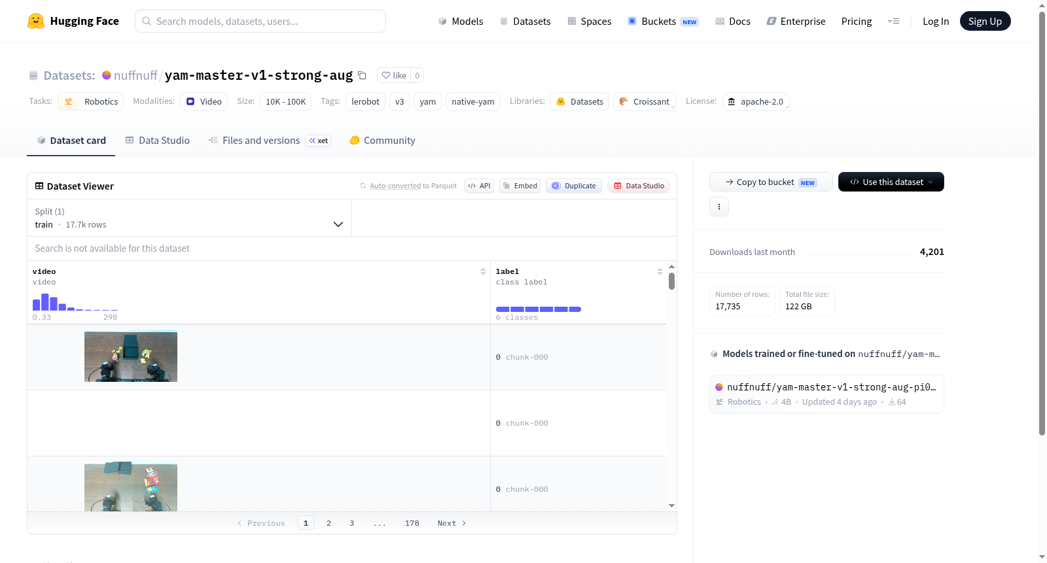Switch to the Dataset card tab

pyautogui.click(x=71, y=141)
